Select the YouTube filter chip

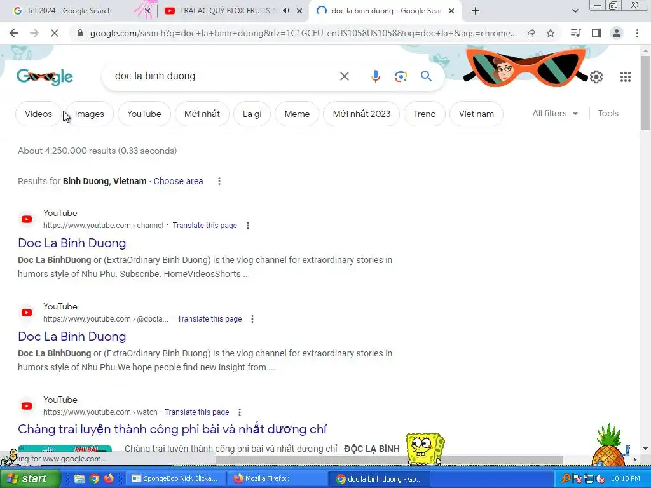pos(144,114)
